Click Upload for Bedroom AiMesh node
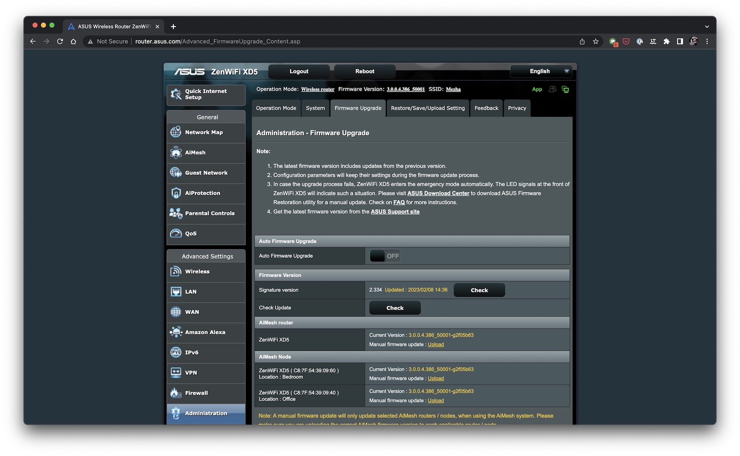The height and width of the screenshot is (456, 740). (436, 378)
